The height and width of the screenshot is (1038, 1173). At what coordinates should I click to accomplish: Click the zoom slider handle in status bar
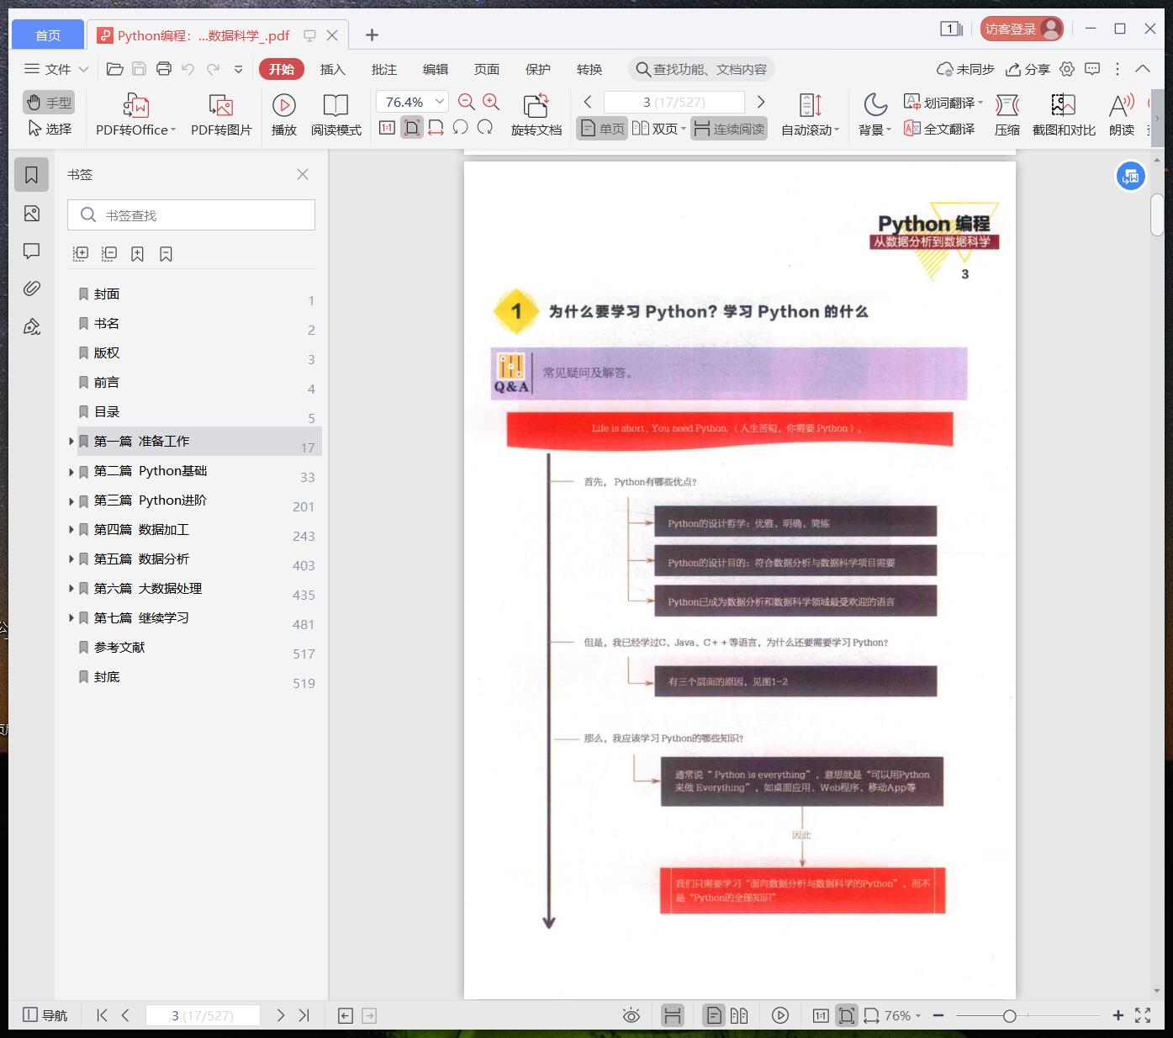1009,1015
